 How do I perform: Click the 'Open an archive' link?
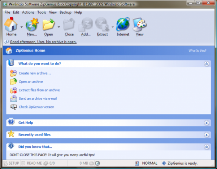coord(31,82)
